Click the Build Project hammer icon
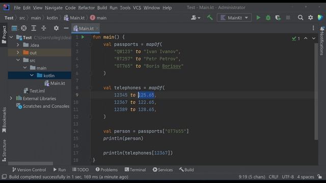The image size is (326, 183). pos(210,18)
